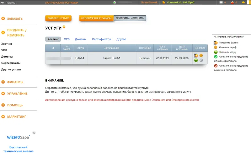The height and width of the screenshot is (153, 251).
Task: Click the № заказа column header
Action: 67,48
